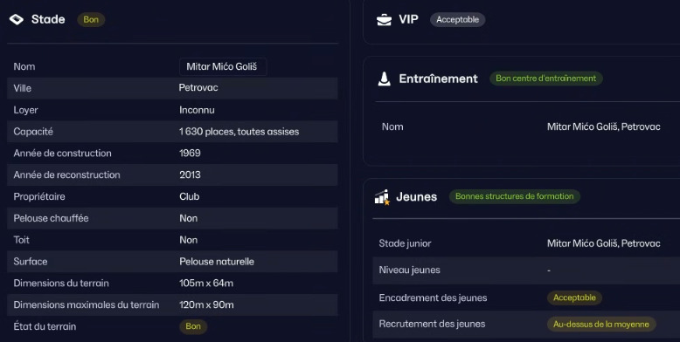Click the Entraînement training cone icon
This screenshot has height=342, width=680.
click(385, 79)
